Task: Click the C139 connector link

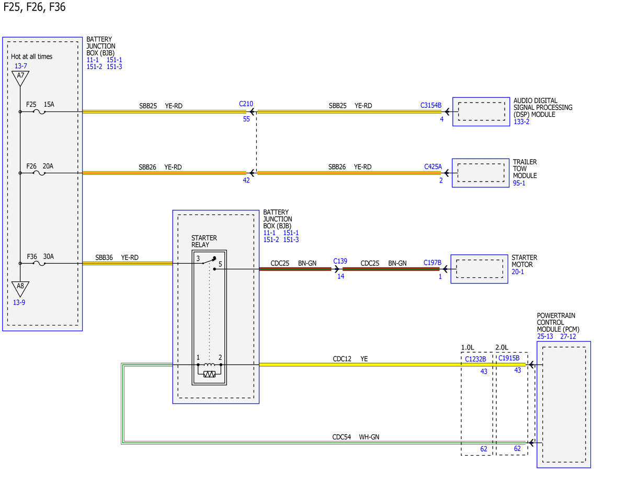Action: tap(340, 261)
